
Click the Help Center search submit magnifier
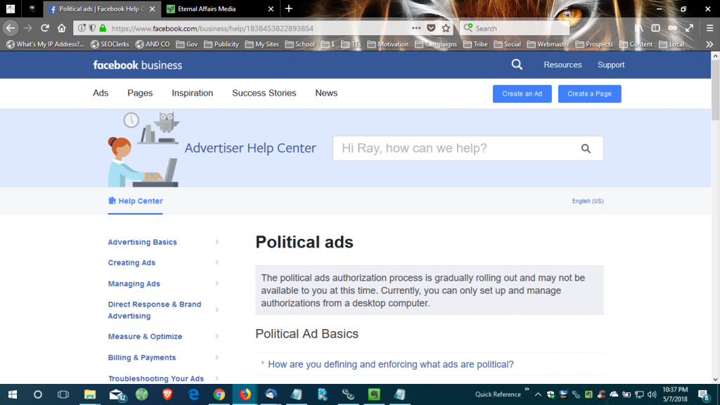pos(586,148)
